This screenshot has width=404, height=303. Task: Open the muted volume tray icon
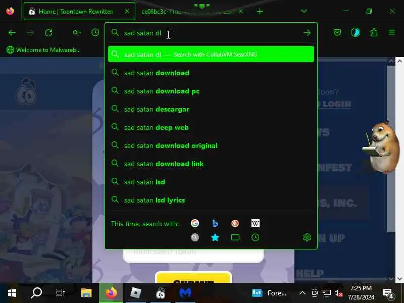coord(338,293)
